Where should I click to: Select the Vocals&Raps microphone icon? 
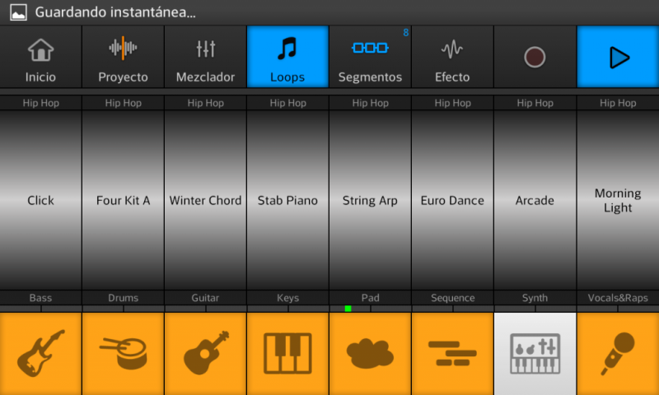point(618,353)
